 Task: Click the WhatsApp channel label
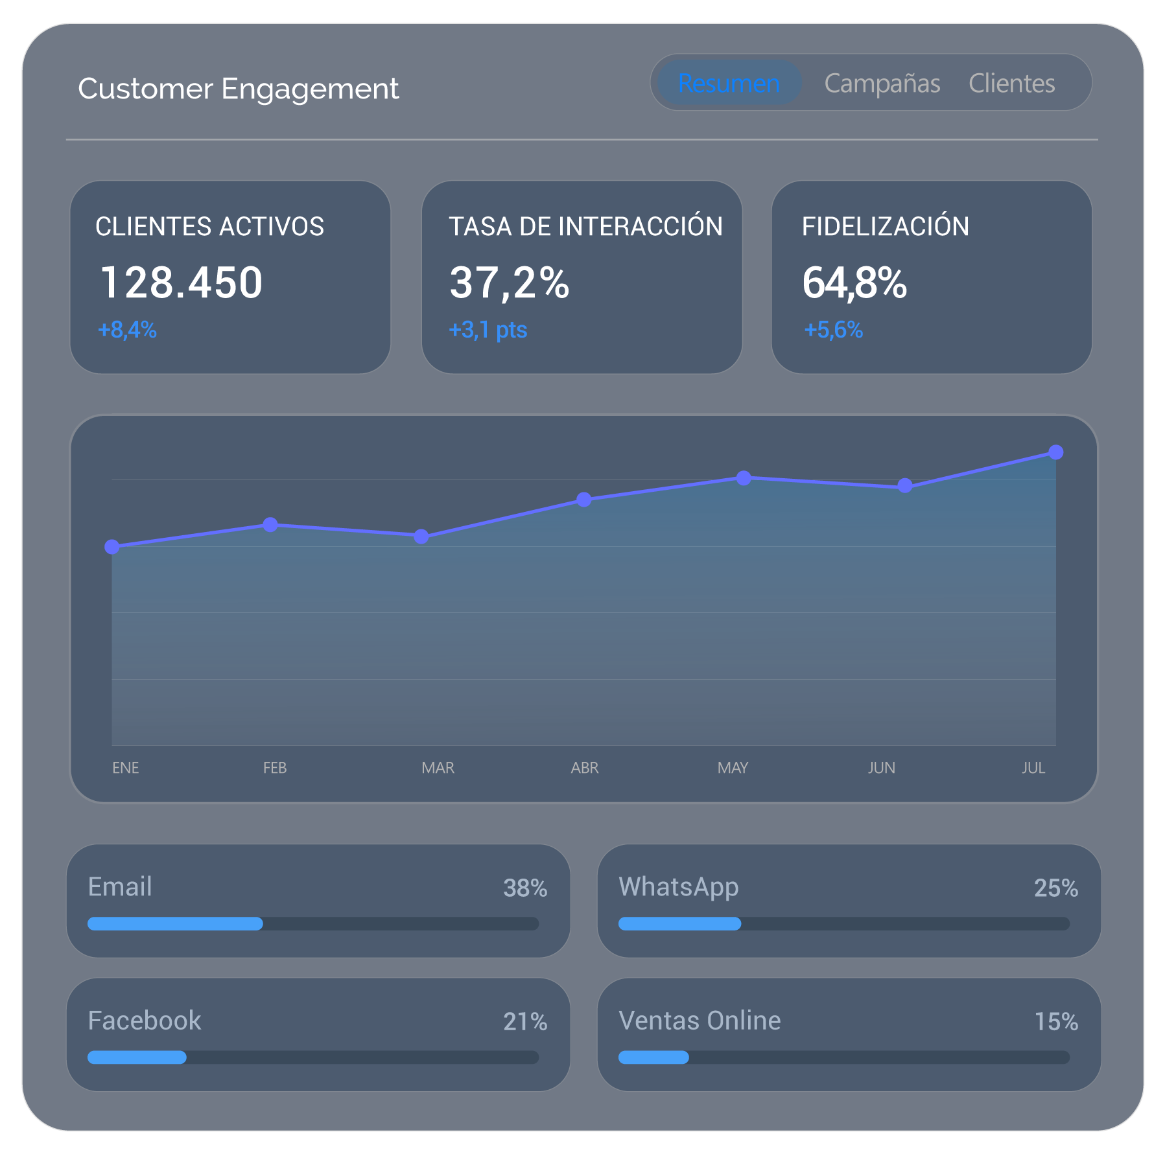[679, 888]
